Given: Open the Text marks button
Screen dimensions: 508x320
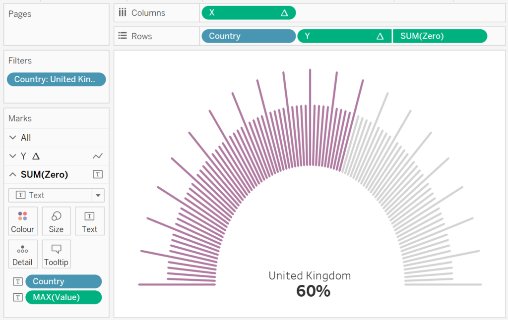Looking at the screenshot, I should point(89,221).
